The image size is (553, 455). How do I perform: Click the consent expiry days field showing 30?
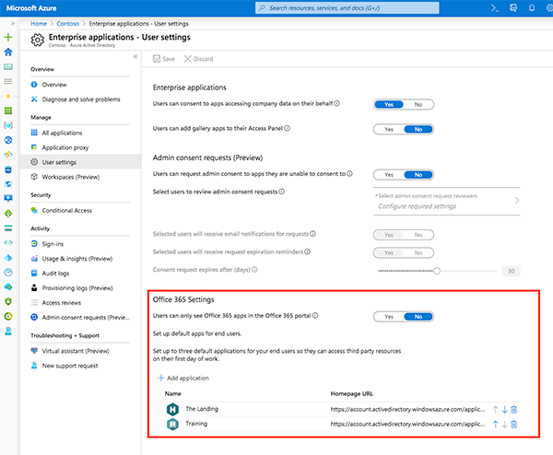point(511,271)
